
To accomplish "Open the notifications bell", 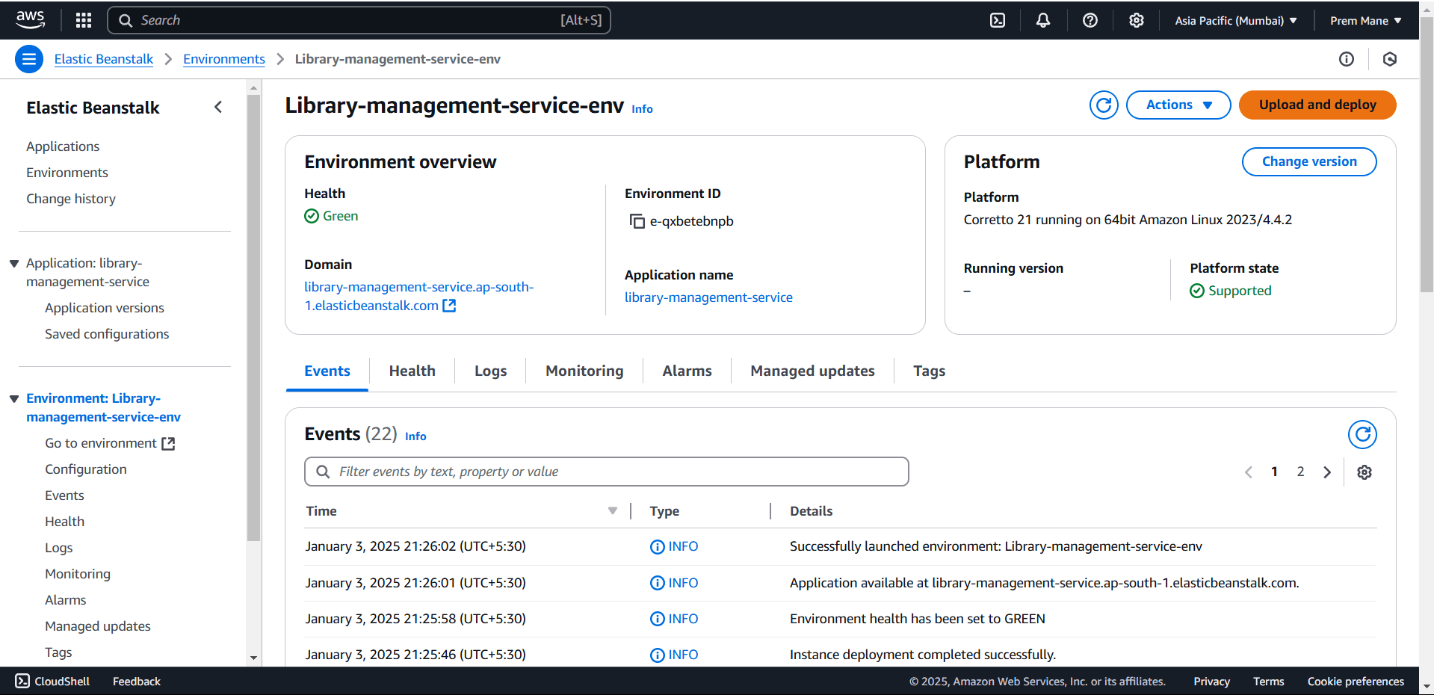I will point(1043,20).
